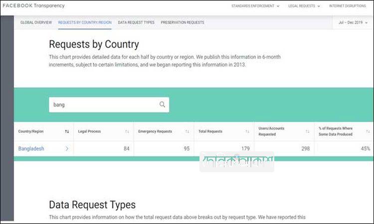This screenshot has width=374, height=224.
Task: Open the Jul – Dec 2019 period selector
Action: (353, 23)
